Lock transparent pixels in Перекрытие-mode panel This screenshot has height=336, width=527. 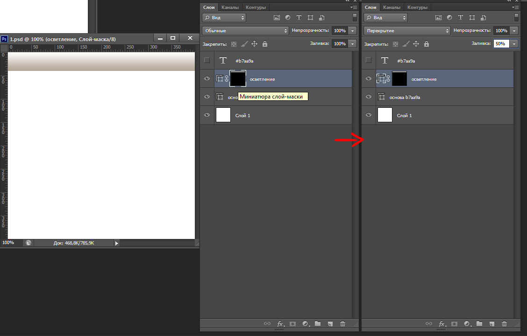[x=396, y=44]
